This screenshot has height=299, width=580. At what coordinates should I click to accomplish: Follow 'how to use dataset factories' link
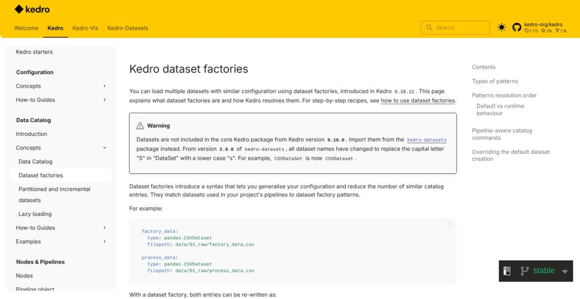417,101
